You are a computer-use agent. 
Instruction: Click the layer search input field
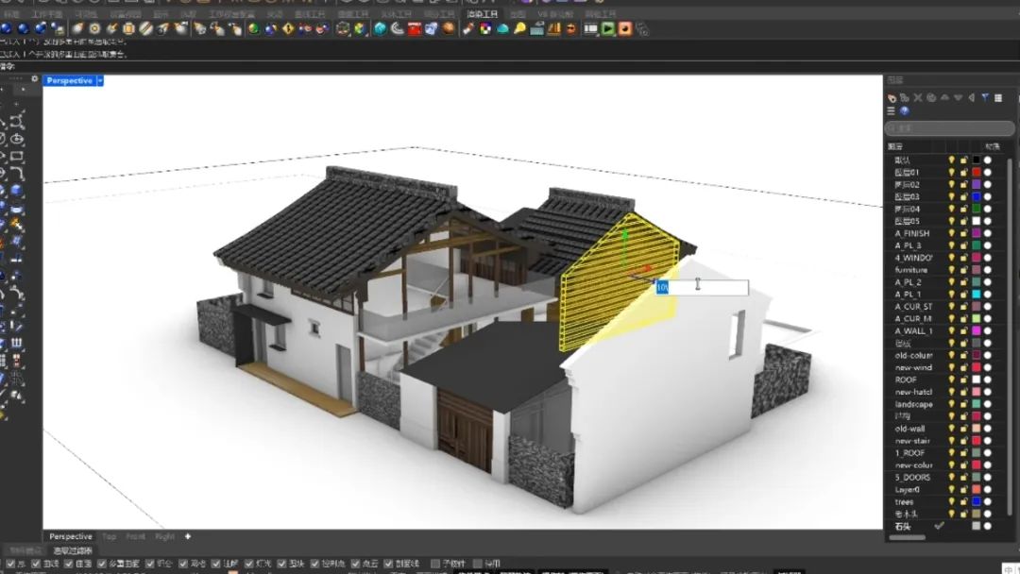coord(949,128)
